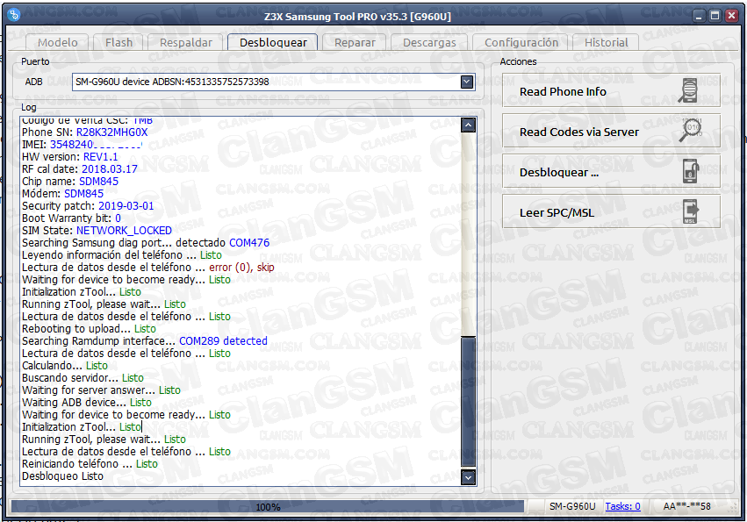Click the 'Waiting for server answer...' log line
Screen dimensions: 747x522
pos(101,390)
